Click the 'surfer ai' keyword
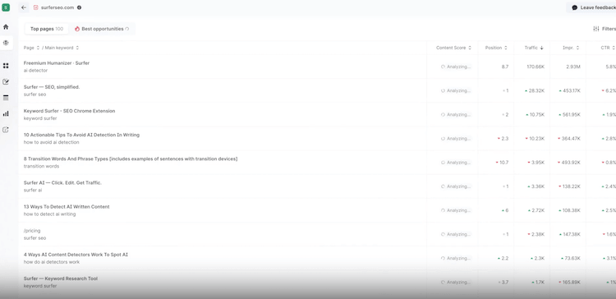The width and height of the screenshot is (616, 299). (33, 191)
